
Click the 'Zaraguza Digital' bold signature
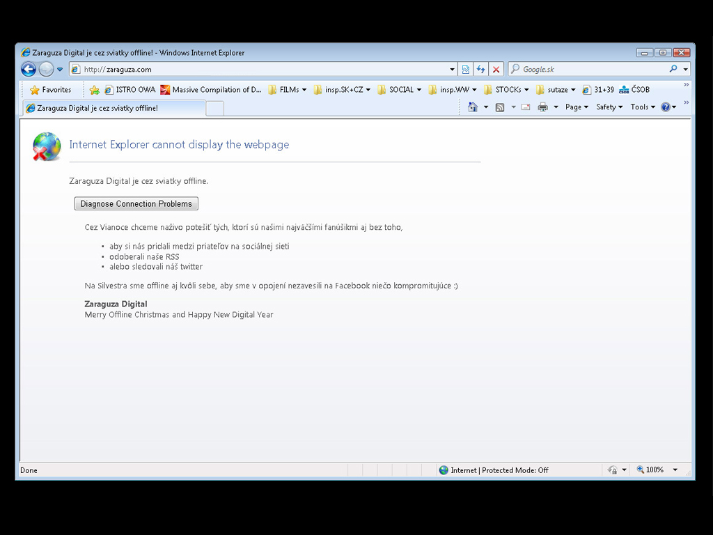[x=116, y=304]
